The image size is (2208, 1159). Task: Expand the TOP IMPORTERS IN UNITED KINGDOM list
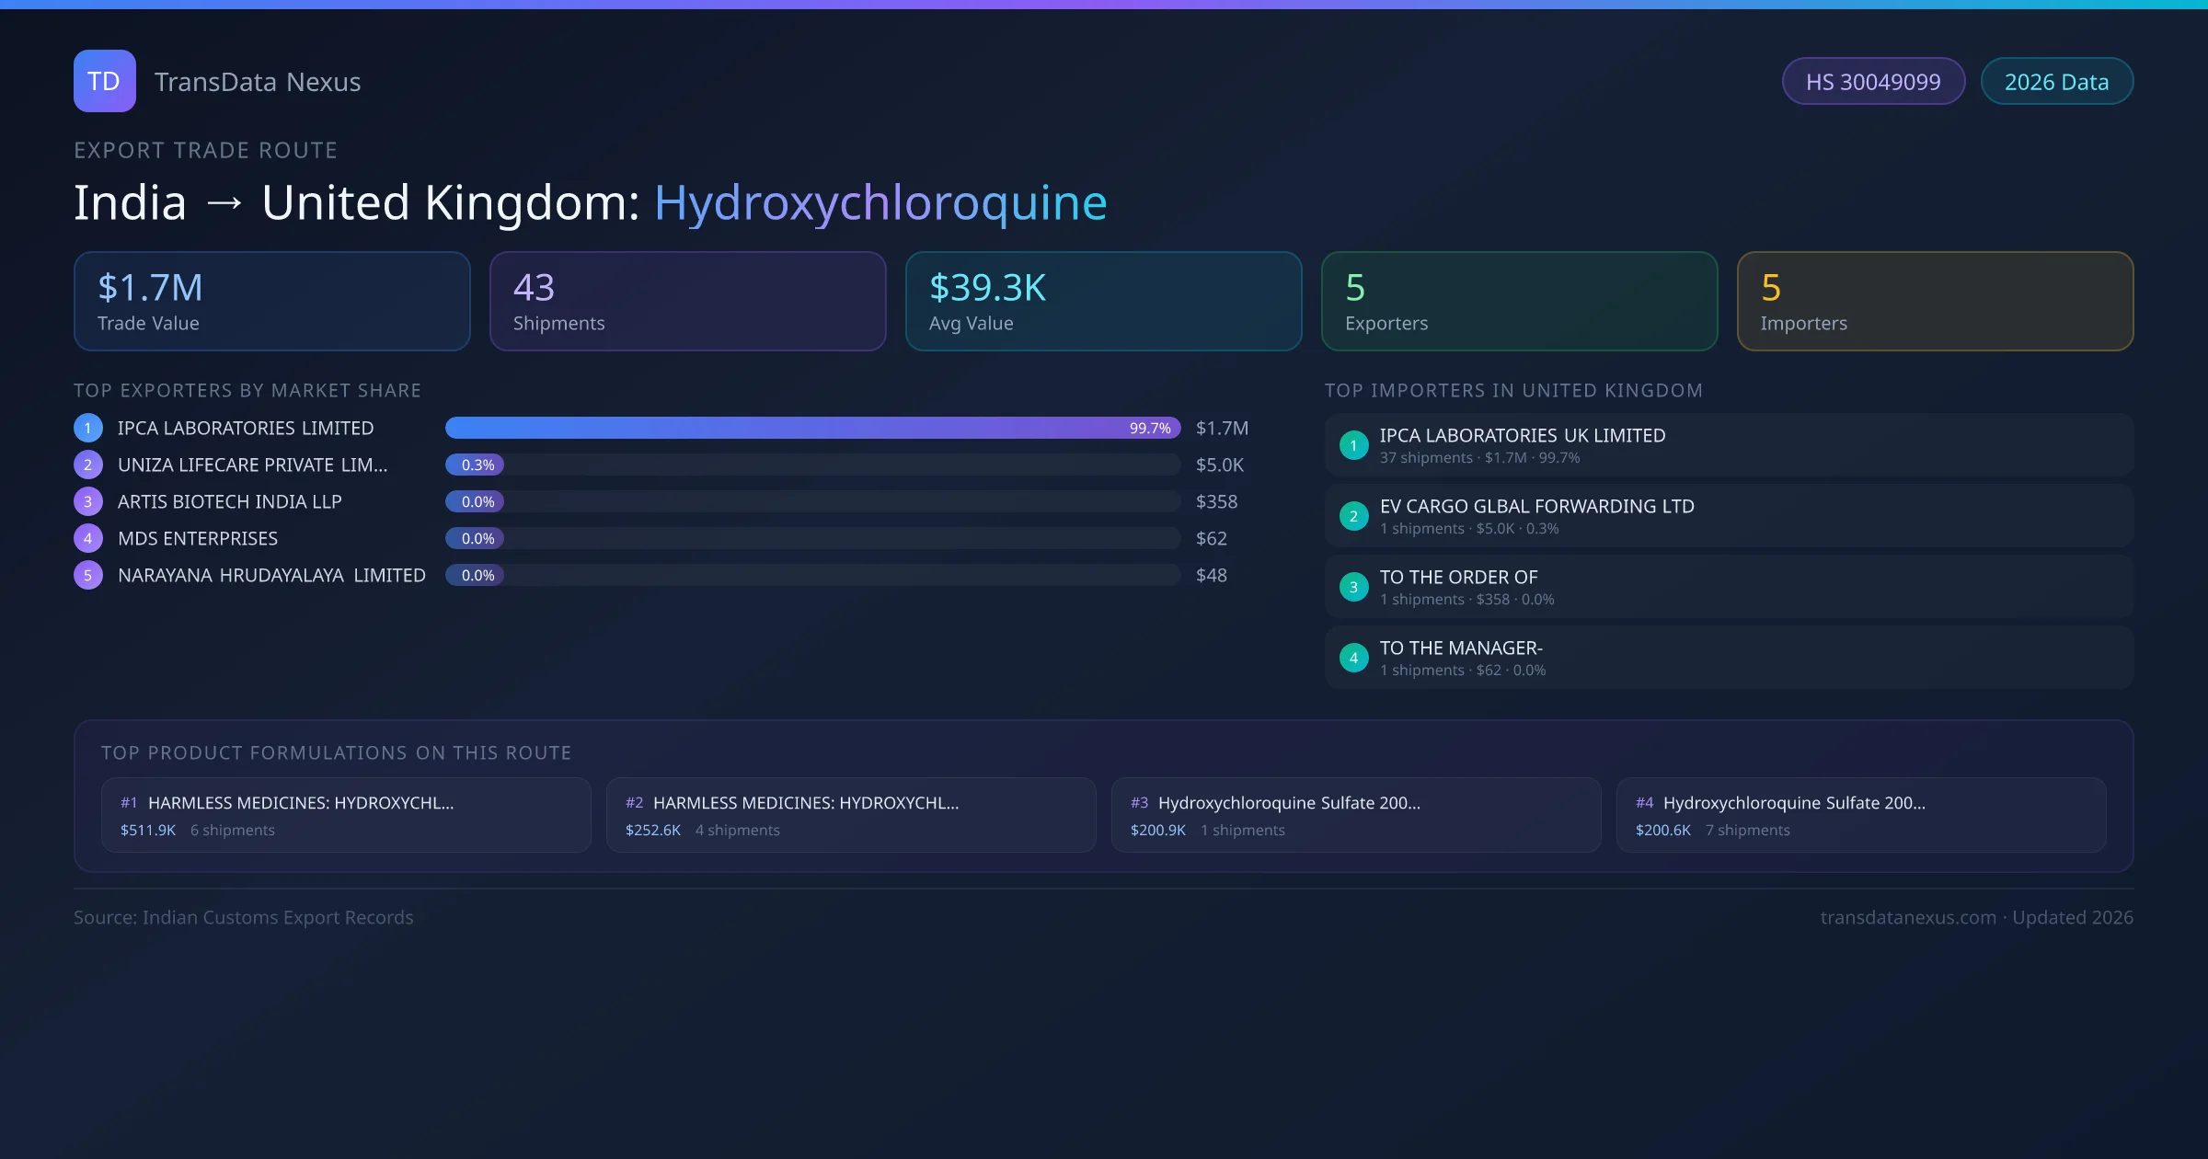[x=1513, y=390]
